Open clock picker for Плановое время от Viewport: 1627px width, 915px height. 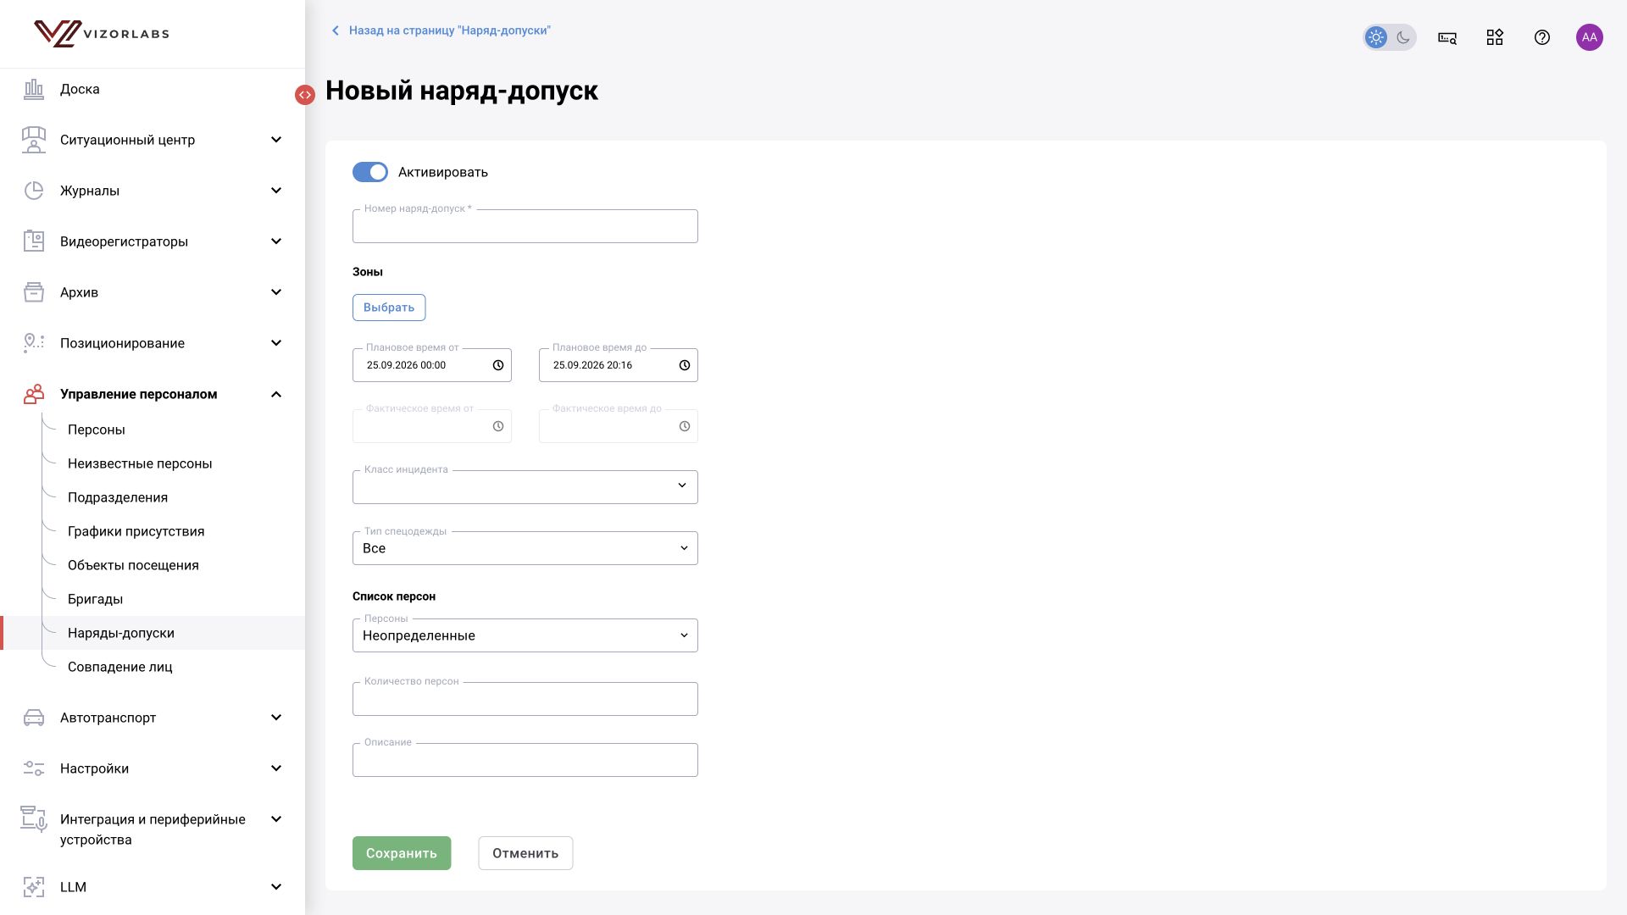[x=498, y=365]
